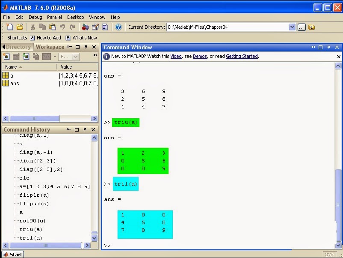Open plot selector arrow beside plot icon
This screenshot has width=343, height=258.
[55, 57]
